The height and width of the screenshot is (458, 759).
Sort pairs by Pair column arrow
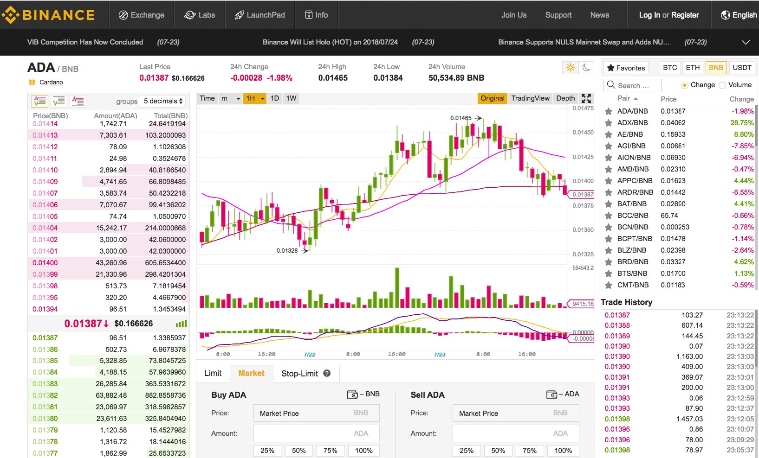pyautogui.click(x=636, y=99)
